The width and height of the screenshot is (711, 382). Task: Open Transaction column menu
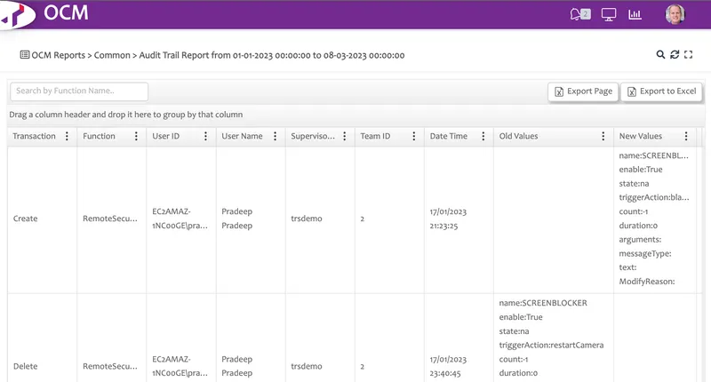click(x=67, y=137)
